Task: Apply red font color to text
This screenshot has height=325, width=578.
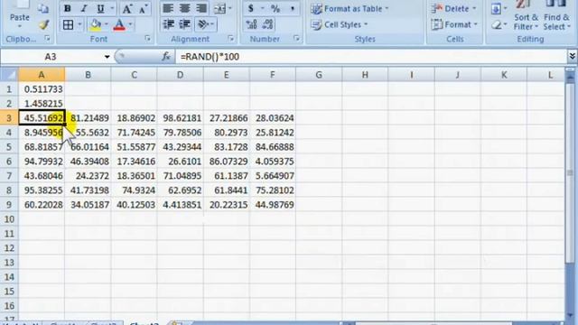Action: 119,24
